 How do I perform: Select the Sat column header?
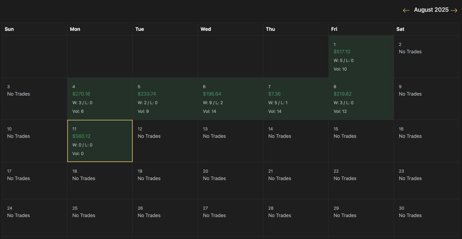click(427, 29)
